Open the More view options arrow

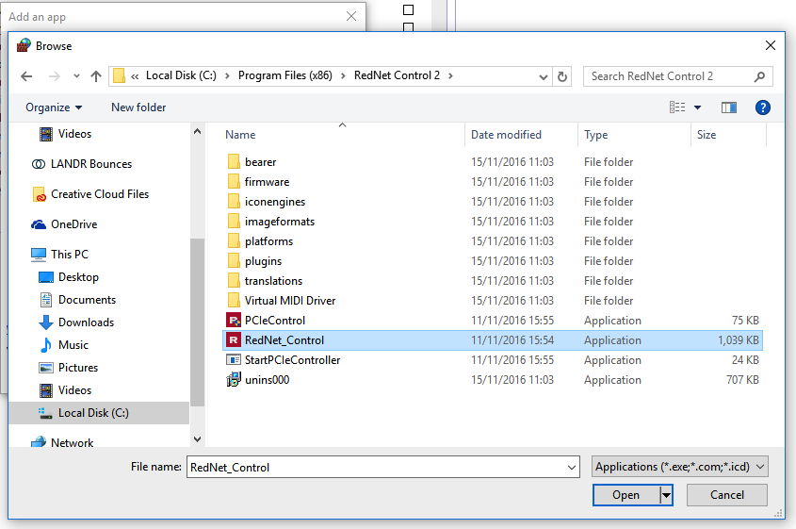pyautogui.click(x=697, y=107)
